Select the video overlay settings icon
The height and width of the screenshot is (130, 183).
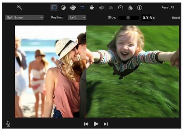[x=54, y=8]
